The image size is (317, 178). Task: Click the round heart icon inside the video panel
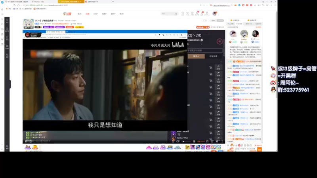tap(220, 42)
